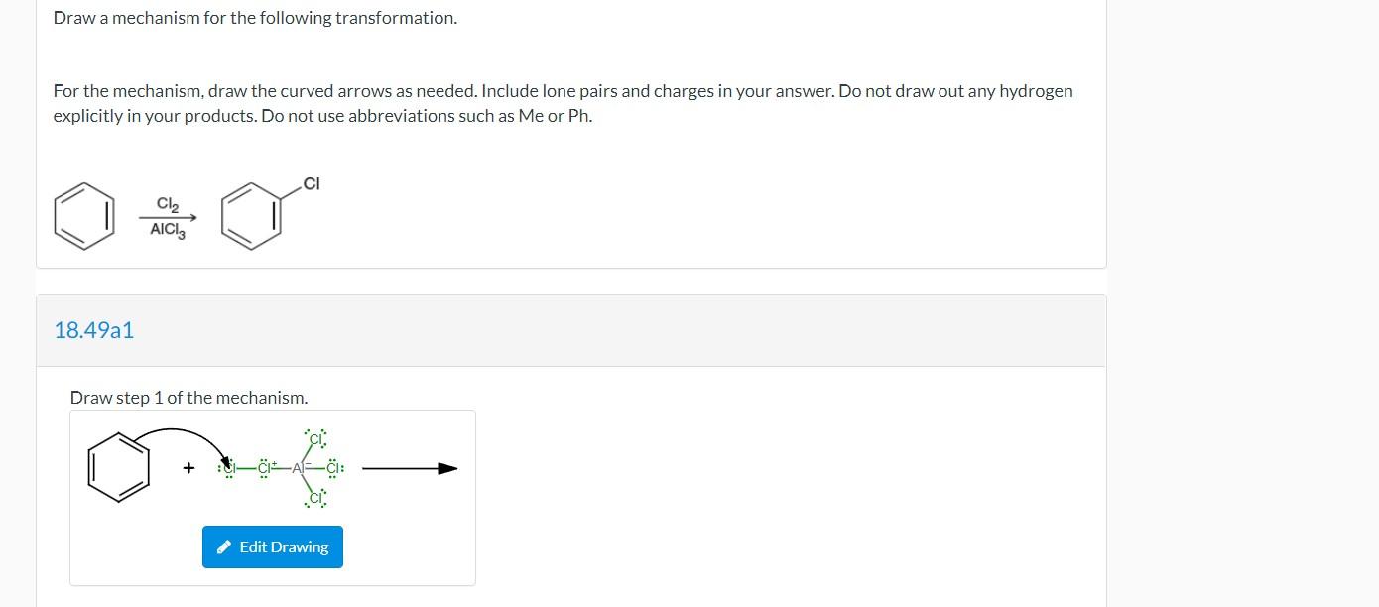
Task: Select the question instructions text block
Action: [x=563, y=102]
